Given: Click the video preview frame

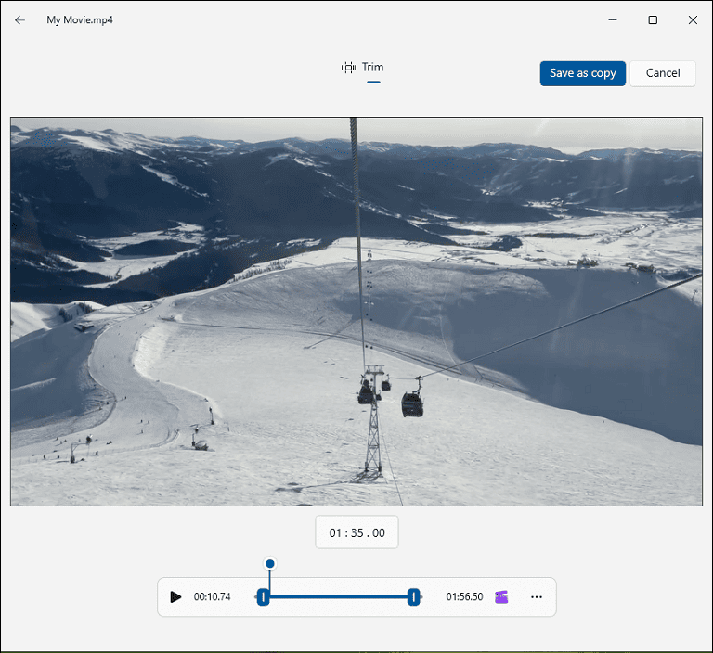Looking at the screenshot, I should pos(356,312).
